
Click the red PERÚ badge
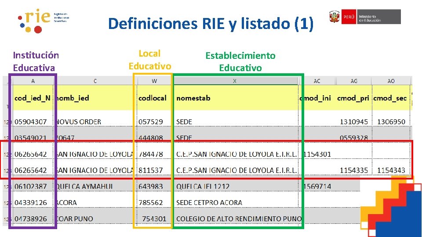(x=349, y=17)
